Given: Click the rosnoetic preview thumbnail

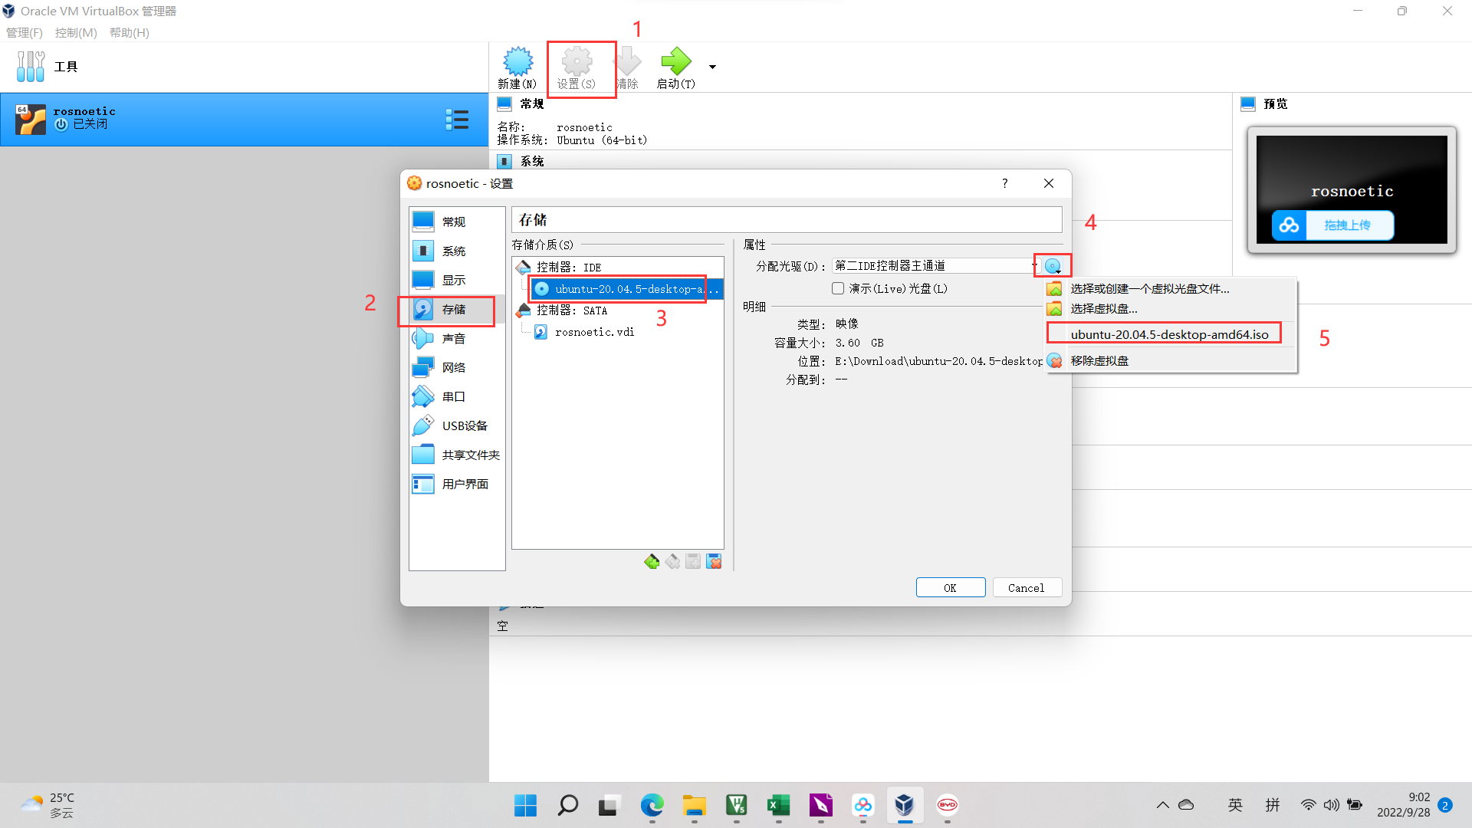Looking at the screenshot, I should tap(1352, 189).
